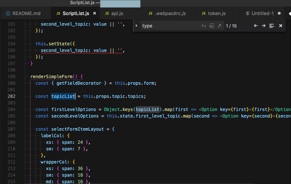This screenshot has height=184, width=291.
Task: Select the Untitled-1 tab
Action: pos(262,14)
